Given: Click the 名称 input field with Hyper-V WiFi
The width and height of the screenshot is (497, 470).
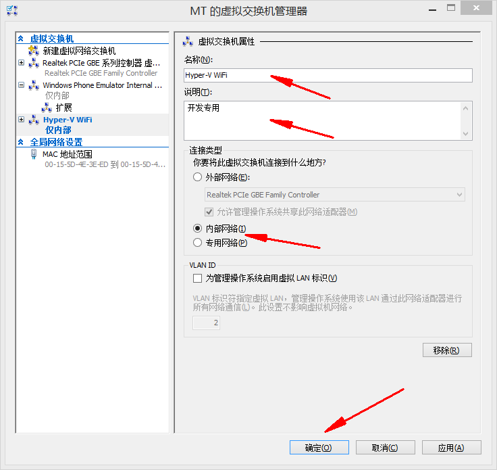Looking at the screenshot, I should (328, 75).
